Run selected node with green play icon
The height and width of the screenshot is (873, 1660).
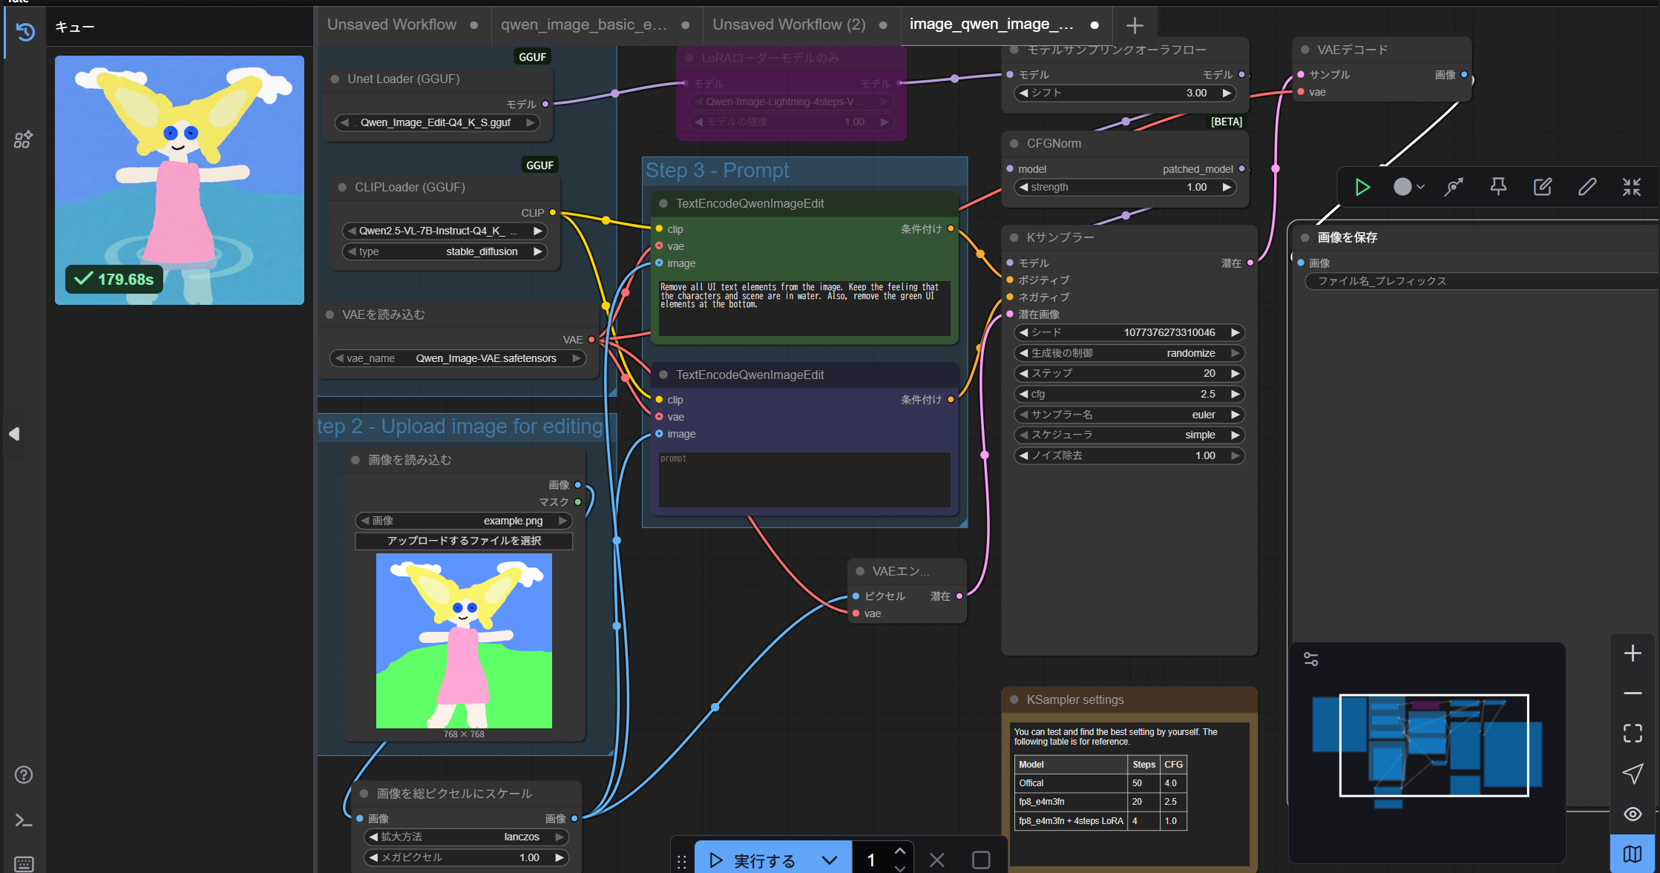1362,187
